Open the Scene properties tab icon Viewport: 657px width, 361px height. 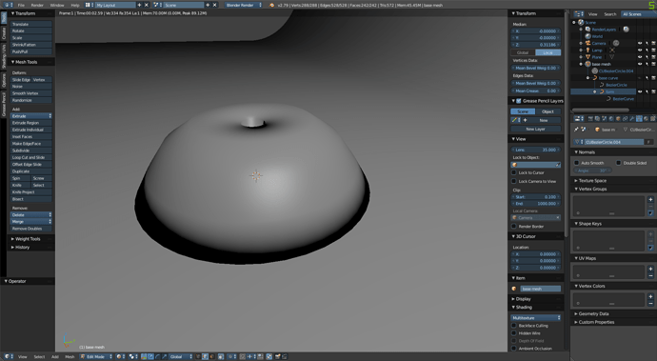pos(604,119)
